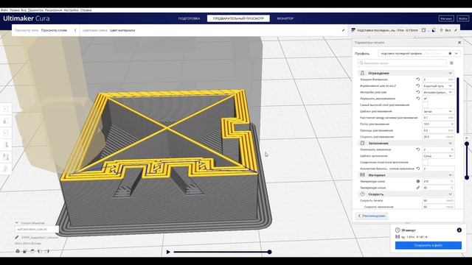Collapse the Ограждение section
Screen dimensions: 472x265
click(x=451, y=73)
